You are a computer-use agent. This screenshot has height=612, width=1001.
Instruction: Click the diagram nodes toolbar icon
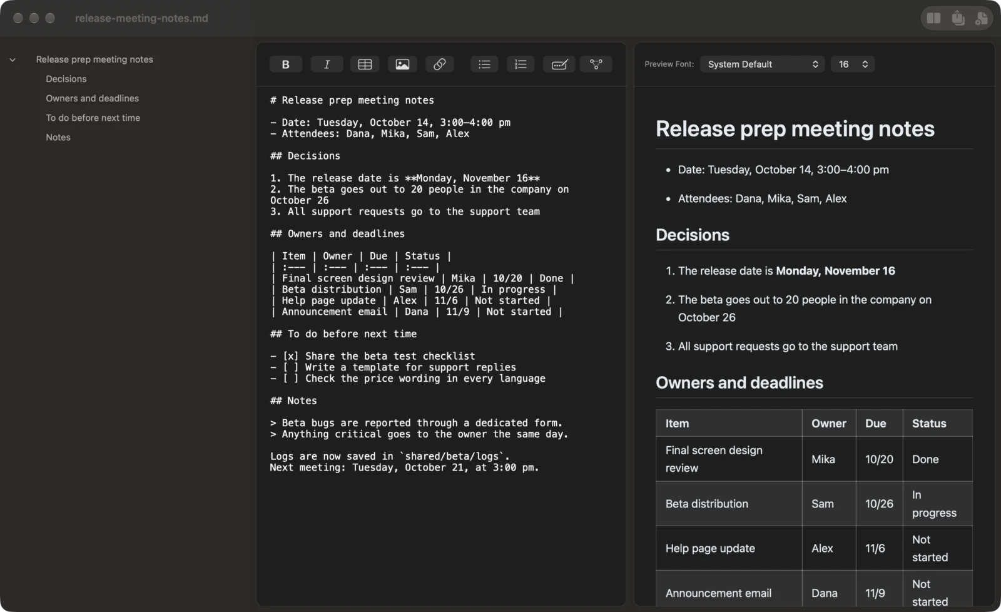(x=596, y=64)
